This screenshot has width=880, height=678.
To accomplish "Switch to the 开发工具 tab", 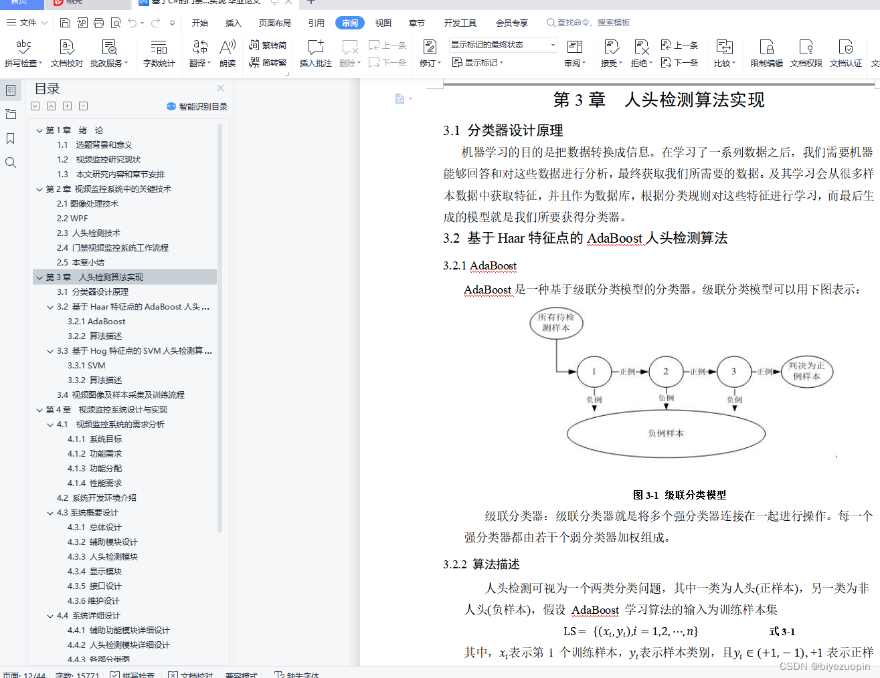I will tap(460, 23).
